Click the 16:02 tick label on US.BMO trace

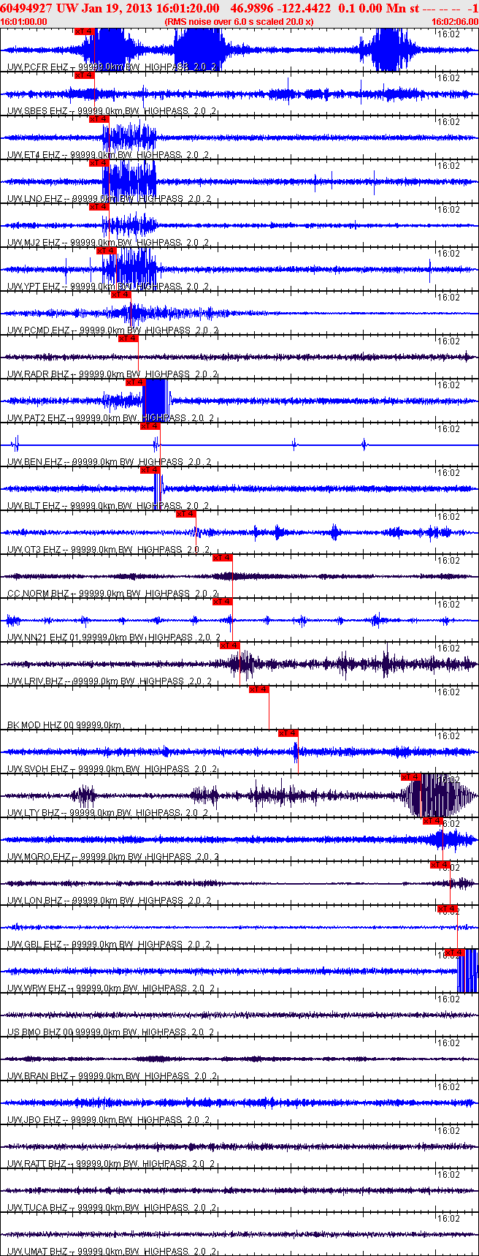448,999
